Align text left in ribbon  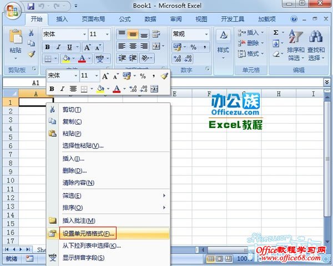click(122, 46)
